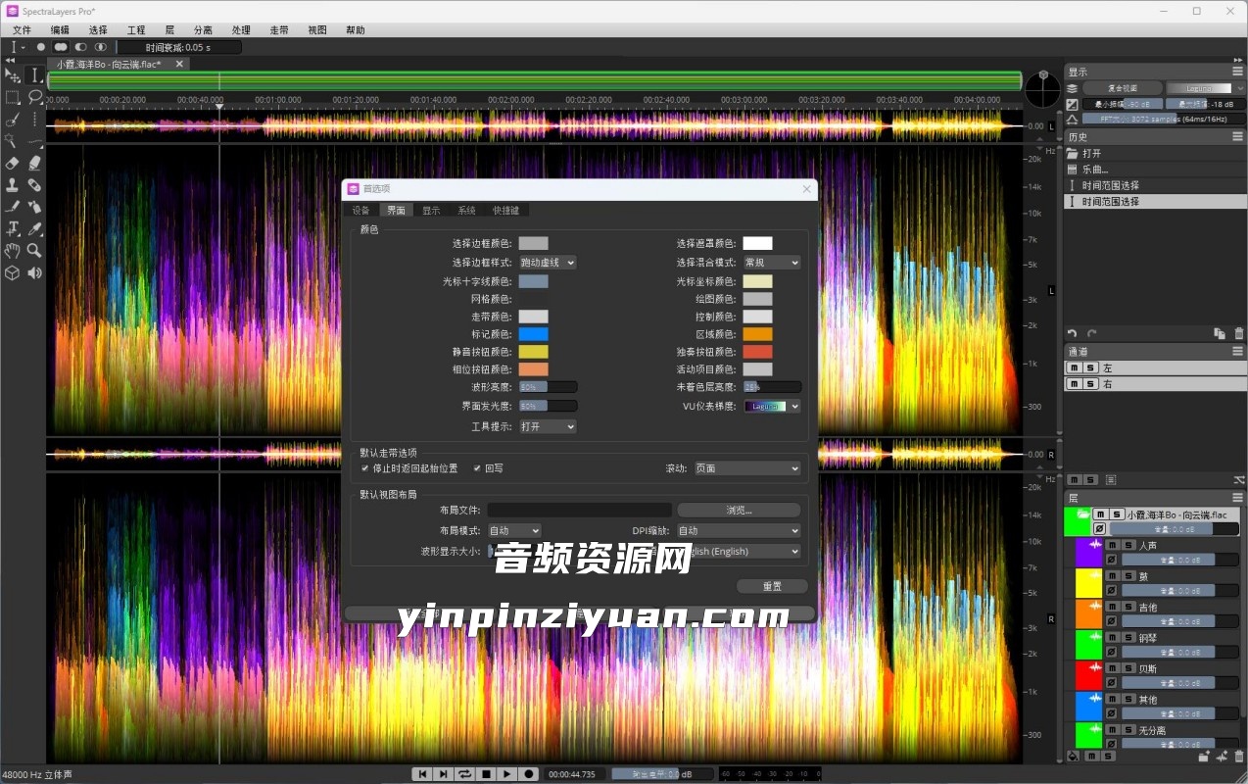Click the 浏览... button
The height and width of the screenshot is (784, 1248).
[739, 510]
